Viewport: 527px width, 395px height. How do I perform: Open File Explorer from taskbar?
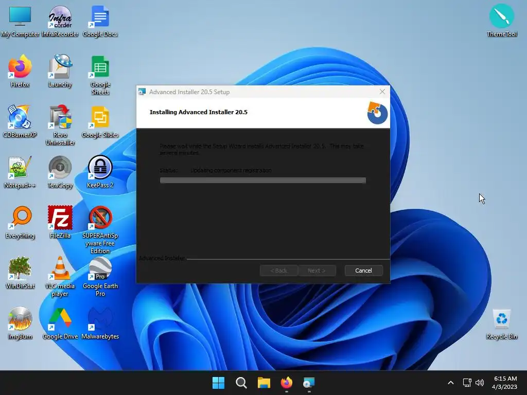(x=264, y=383)
